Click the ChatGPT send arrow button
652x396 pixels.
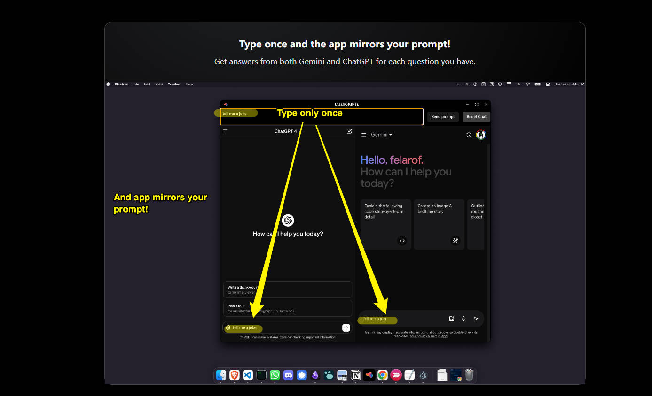pyautogui.click(x=346, y=328)
